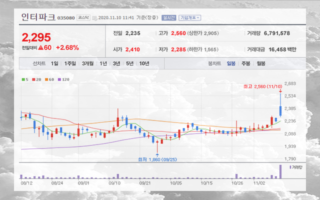Select the 1년 line chart tab
The height and width of the screenshot is (200, 320).
103,63
